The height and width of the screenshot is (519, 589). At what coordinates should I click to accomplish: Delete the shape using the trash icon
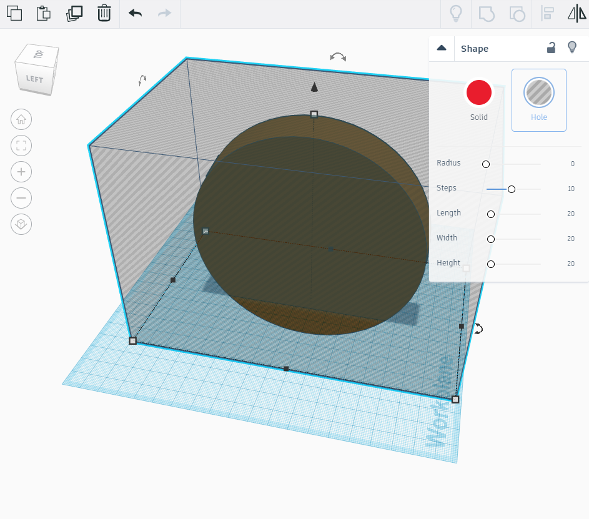104,12
